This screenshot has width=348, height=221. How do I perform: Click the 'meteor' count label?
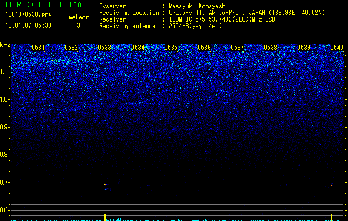coord(79,17)
